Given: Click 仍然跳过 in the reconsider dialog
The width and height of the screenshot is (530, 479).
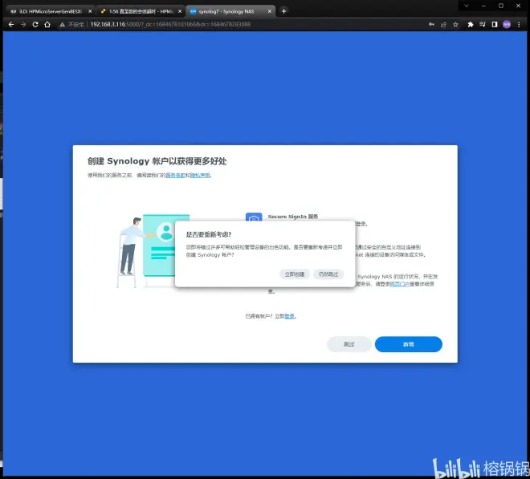Looking at the screenshot, I should pyautogui.click(x=328, y=274).
